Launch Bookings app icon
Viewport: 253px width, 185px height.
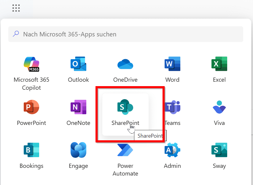click(x=31, y=150)
